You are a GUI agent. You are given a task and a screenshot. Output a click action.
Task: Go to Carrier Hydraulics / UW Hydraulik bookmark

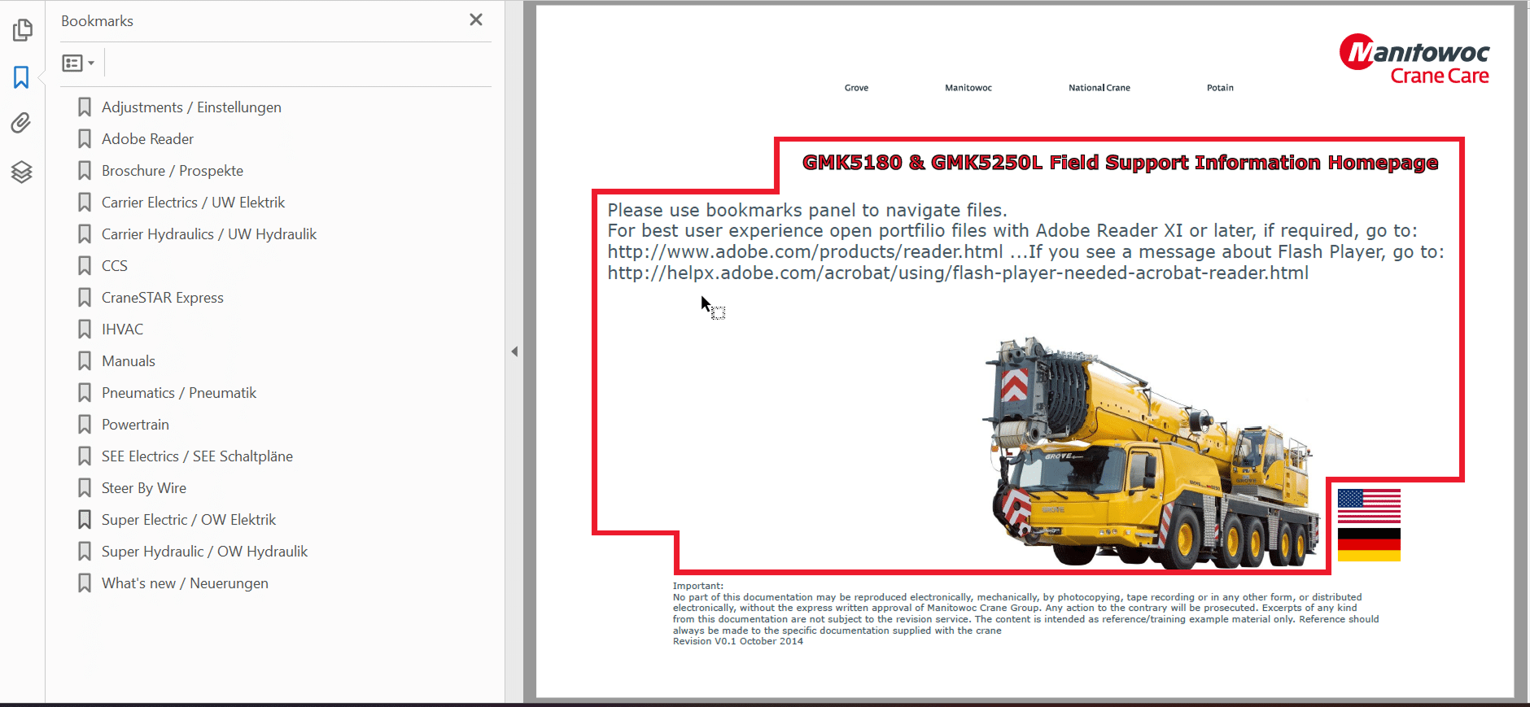209,234
